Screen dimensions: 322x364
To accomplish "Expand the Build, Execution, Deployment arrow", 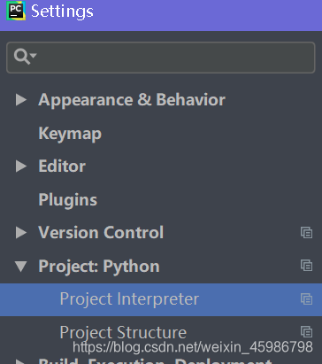I will click(x=20, y=361).
